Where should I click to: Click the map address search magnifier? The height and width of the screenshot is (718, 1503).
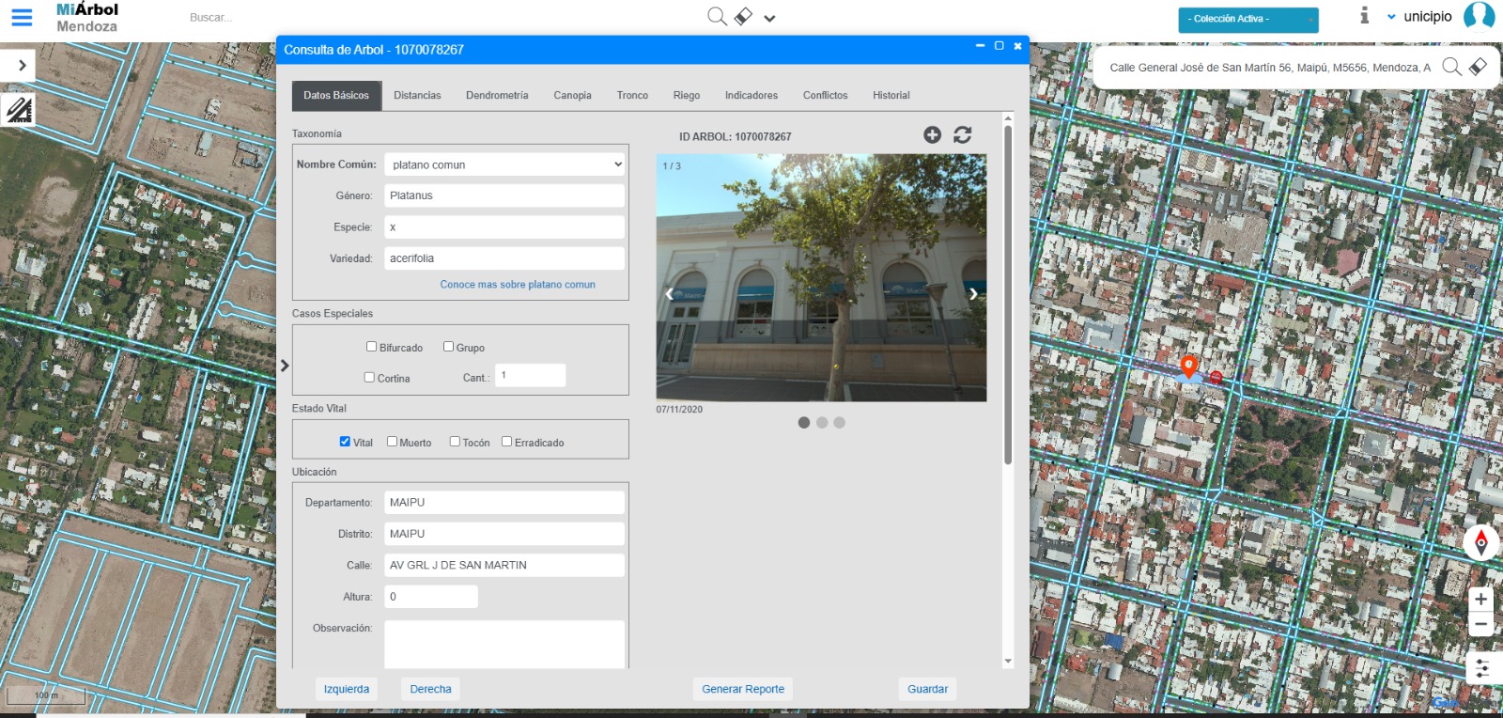(1451, 66)
